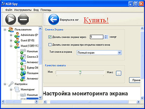The image size is (145, 109).
Task: Open the window Активност icon under Marat
Action: click(23, 62)
